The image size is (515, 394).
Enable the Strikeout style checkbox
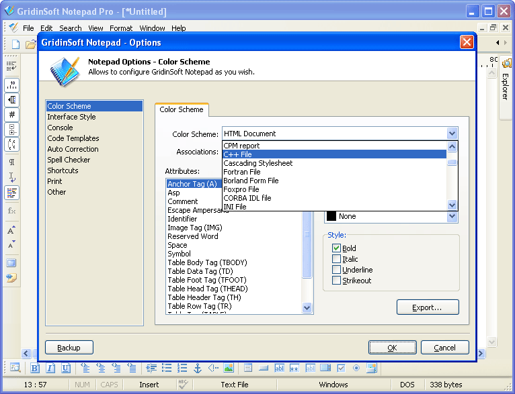click(336, 281)
